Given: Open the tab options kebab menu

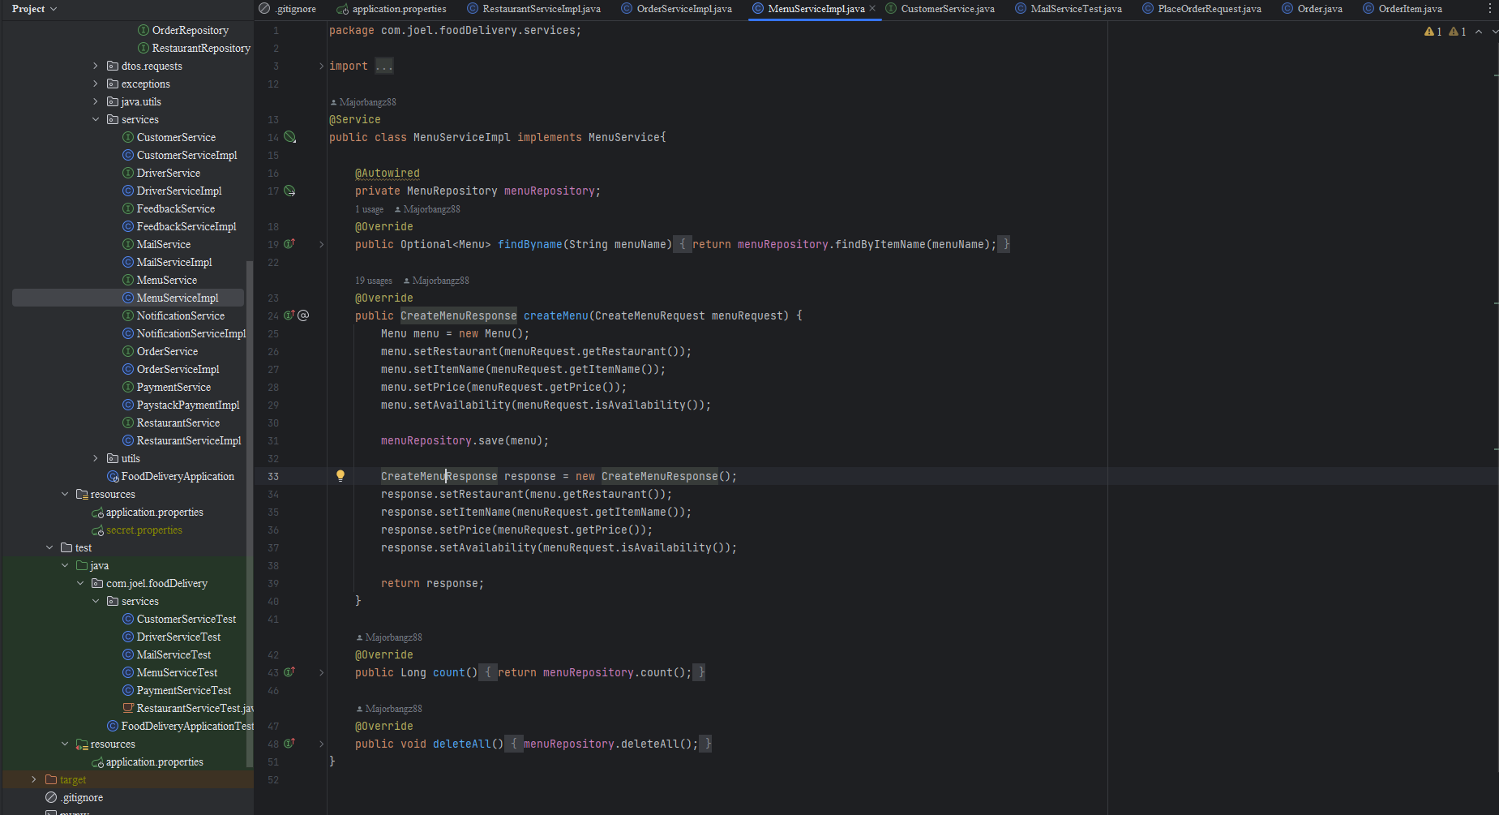Looking at the screenshot, I should 1489,8.
